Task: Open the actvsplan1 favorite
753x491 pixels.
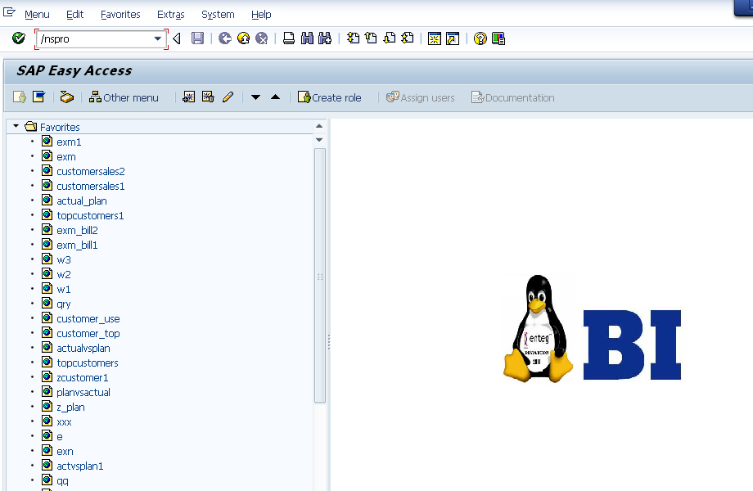Action: point(79,466)
